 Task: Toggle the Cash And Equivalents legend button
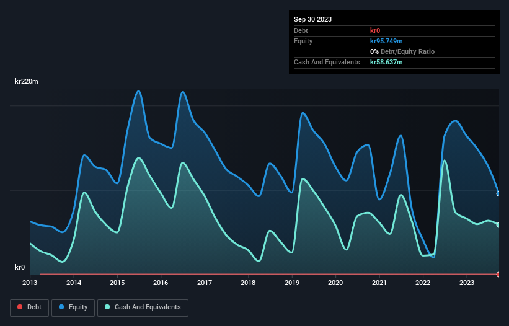(x=143, y=307)
